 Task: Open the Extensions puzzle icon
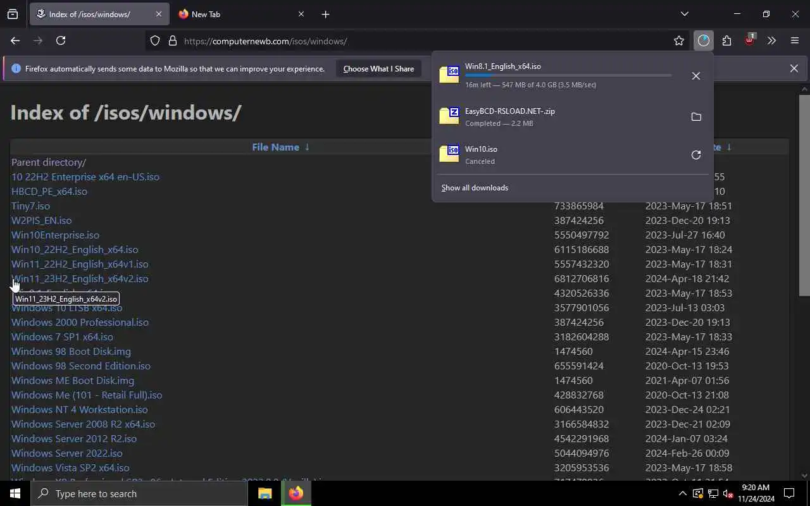pyautogui.click(x=726, y=40)
